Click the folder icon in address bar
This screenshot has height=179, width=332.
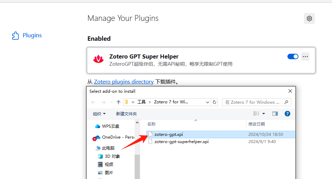point(127,102)
